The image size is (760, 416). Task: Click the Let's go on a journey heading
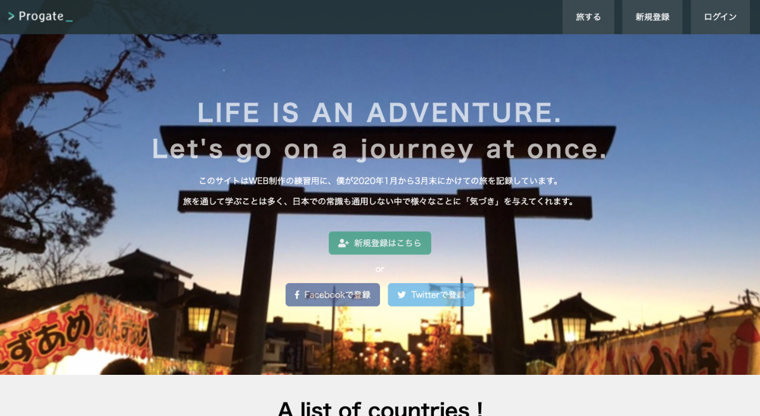click(x=379, y=149)
